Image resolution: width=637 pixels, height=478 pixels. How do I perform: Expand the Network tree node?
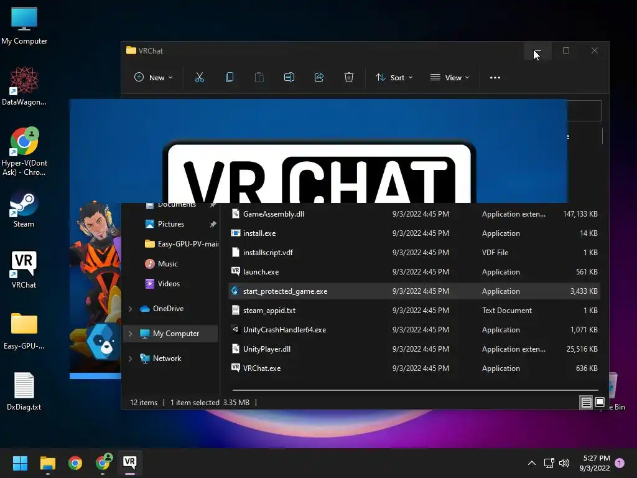[x=131, y=358]
